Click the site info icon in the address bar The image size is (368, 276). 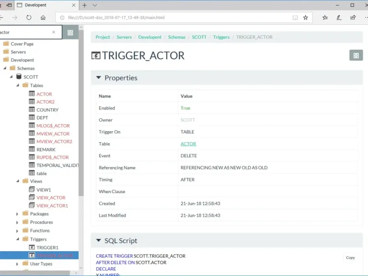pos(62,17)
